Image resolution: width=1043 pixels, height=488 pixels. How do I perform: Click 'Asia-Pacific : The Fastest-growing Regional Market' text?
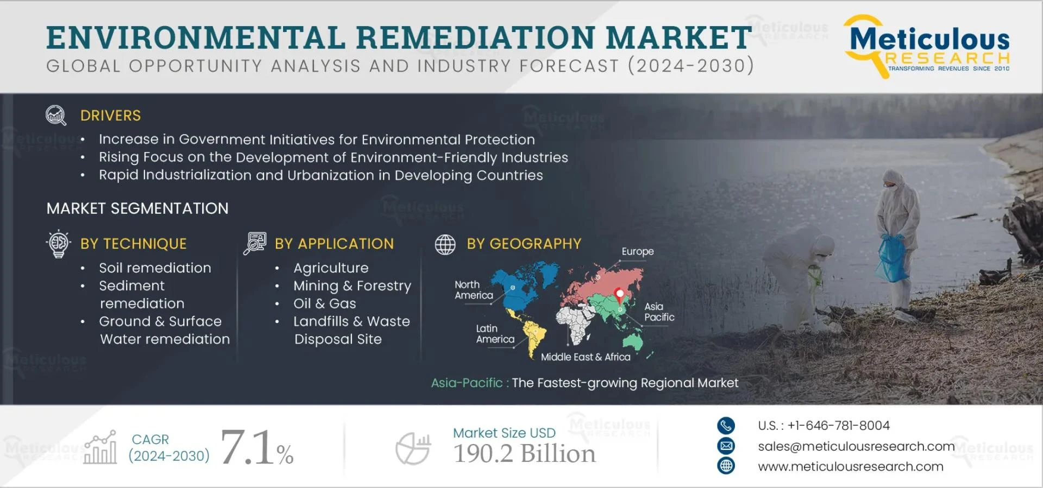pyautogui.click(x=585, y=383)
